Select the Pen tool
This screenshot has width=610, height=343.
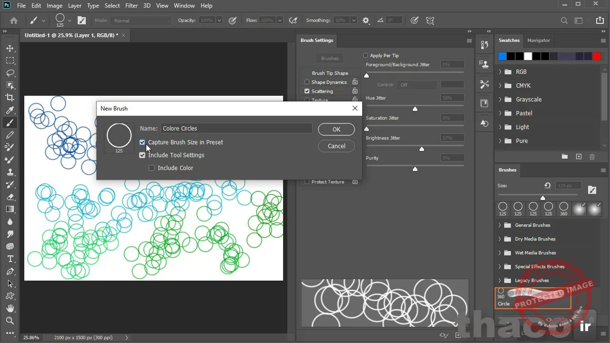pyautogui.click(x=10, y=271)
